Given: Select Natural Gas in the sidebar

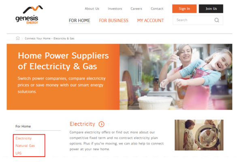Looking at the screenshot, I should [x=25, y=146].
